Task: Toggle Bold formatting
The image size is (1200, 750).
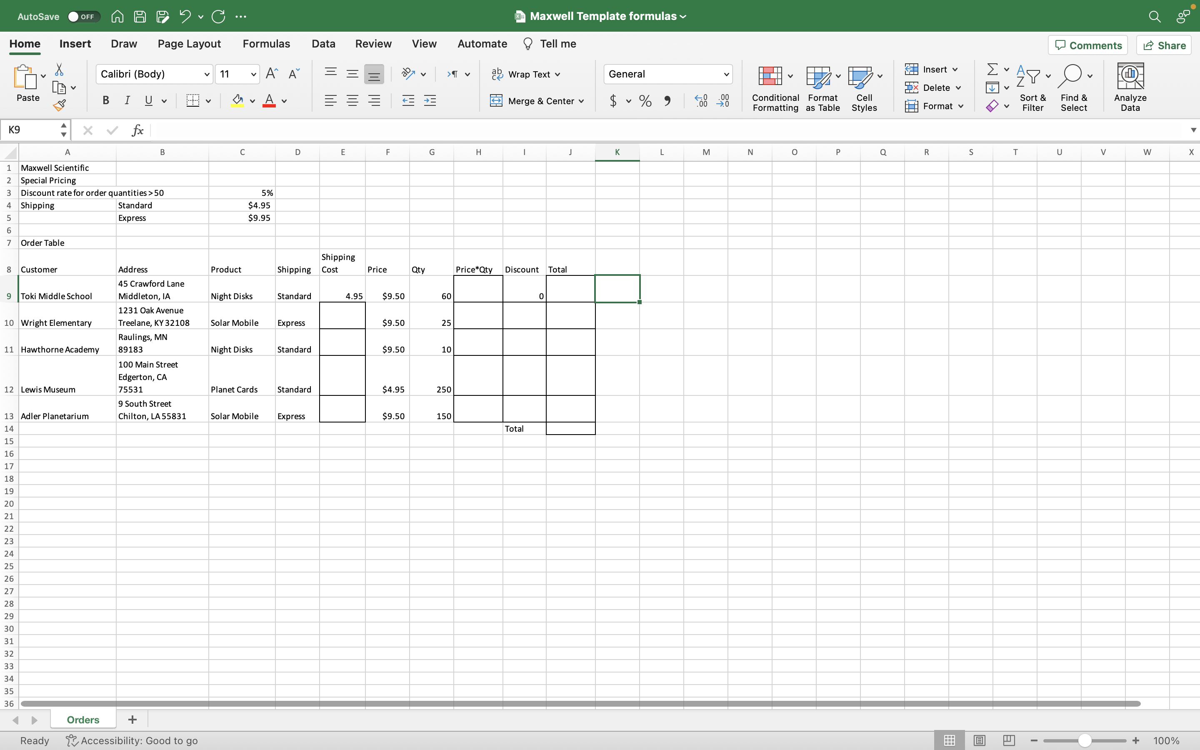Action: pyautogui.click(x=105, y=101)
